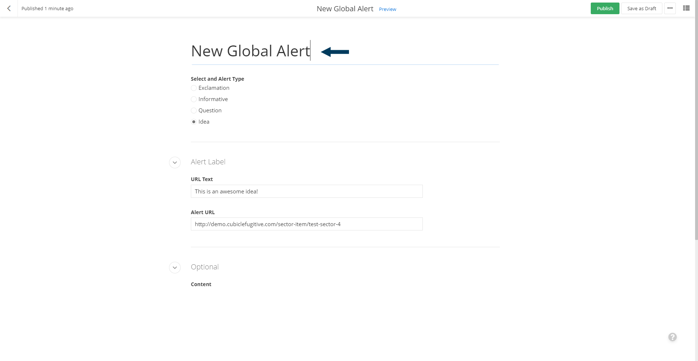Edit the New Global Alert title field

(x=345, y=51)
